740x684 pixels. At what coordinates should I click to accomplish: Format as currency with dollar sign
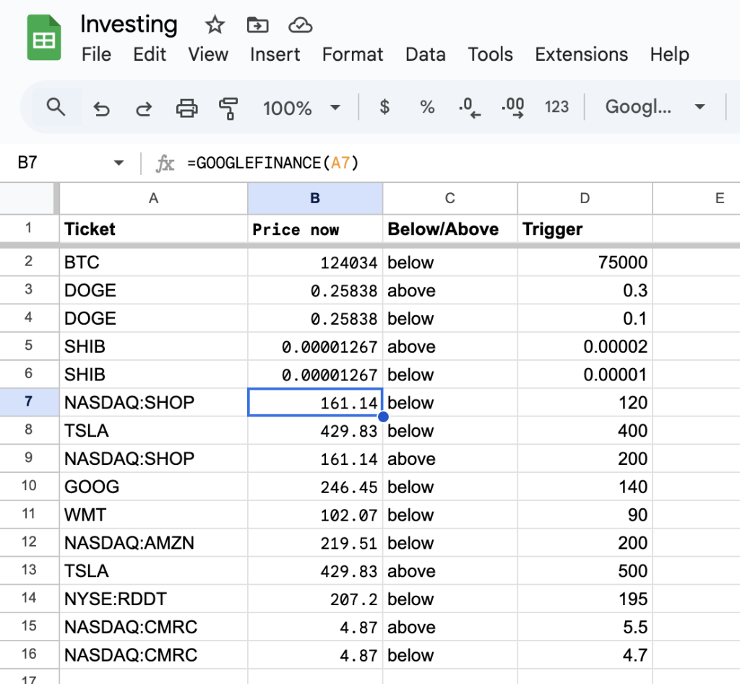tap(384, 108)
